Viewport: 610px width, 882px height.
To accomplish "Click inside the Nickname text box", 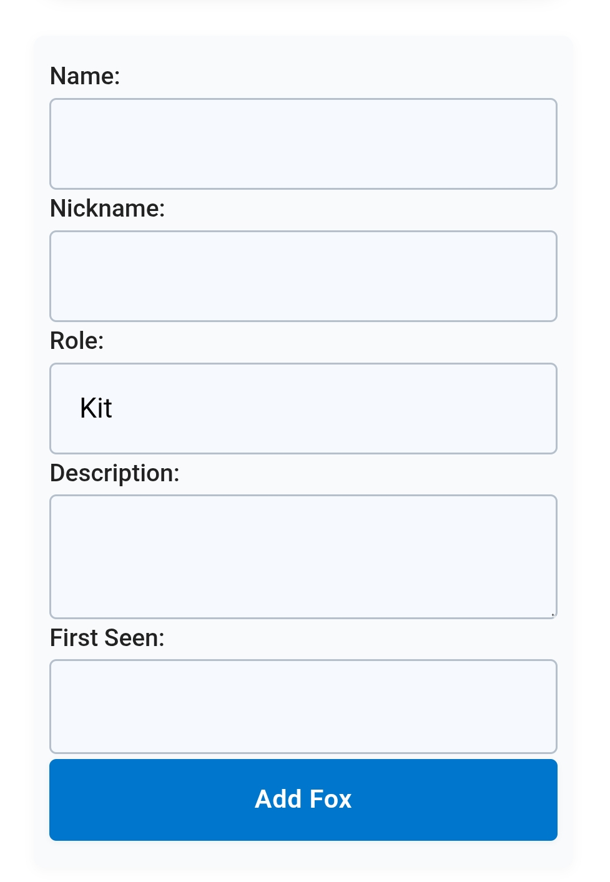I will point(303,276).
